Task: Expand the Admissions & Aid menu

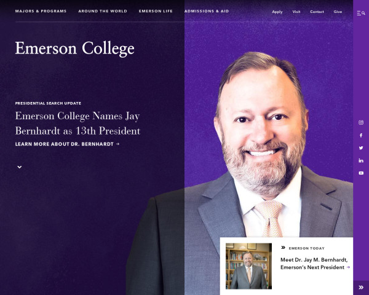Action: click(207, 11)
